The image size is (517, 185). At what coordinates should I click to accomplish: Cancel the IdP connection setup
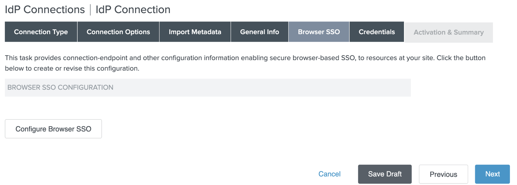[x=329, y=174]
